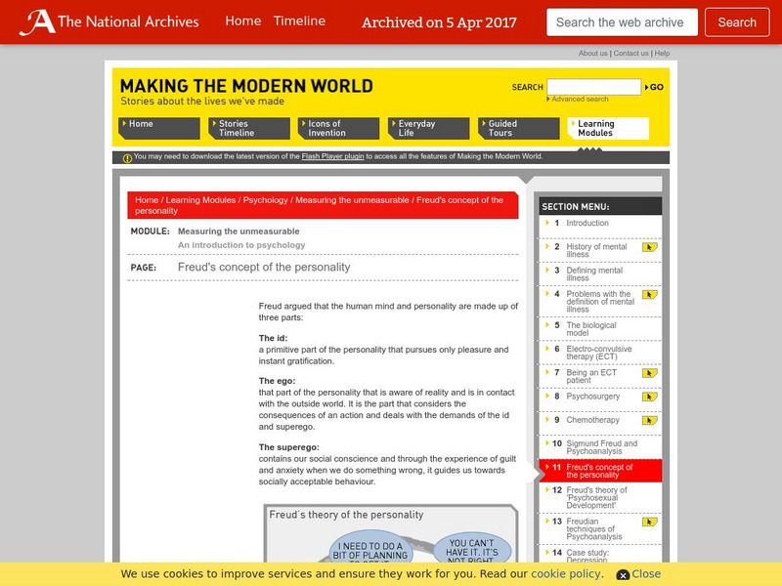The image size is (782, 586).
Task: Click 'Archived on 5 Apr 2017' text
Action: 439,22
